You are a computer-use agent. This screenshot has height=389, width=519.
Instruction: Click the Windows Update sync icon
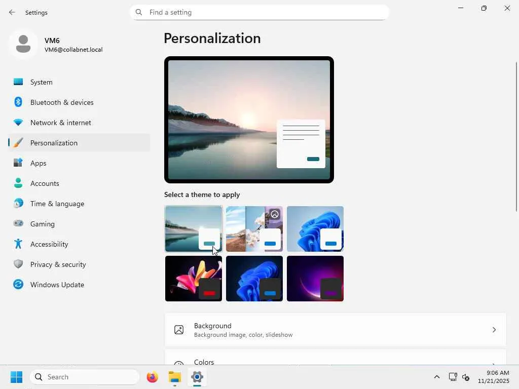point(18,284)
